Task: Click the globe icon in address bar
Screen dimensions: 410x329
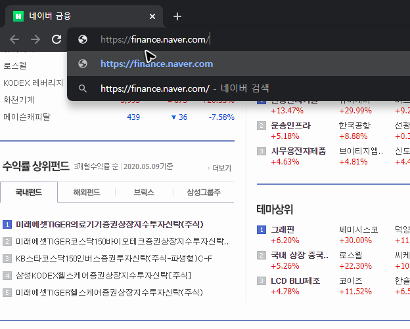Action: 83,39
